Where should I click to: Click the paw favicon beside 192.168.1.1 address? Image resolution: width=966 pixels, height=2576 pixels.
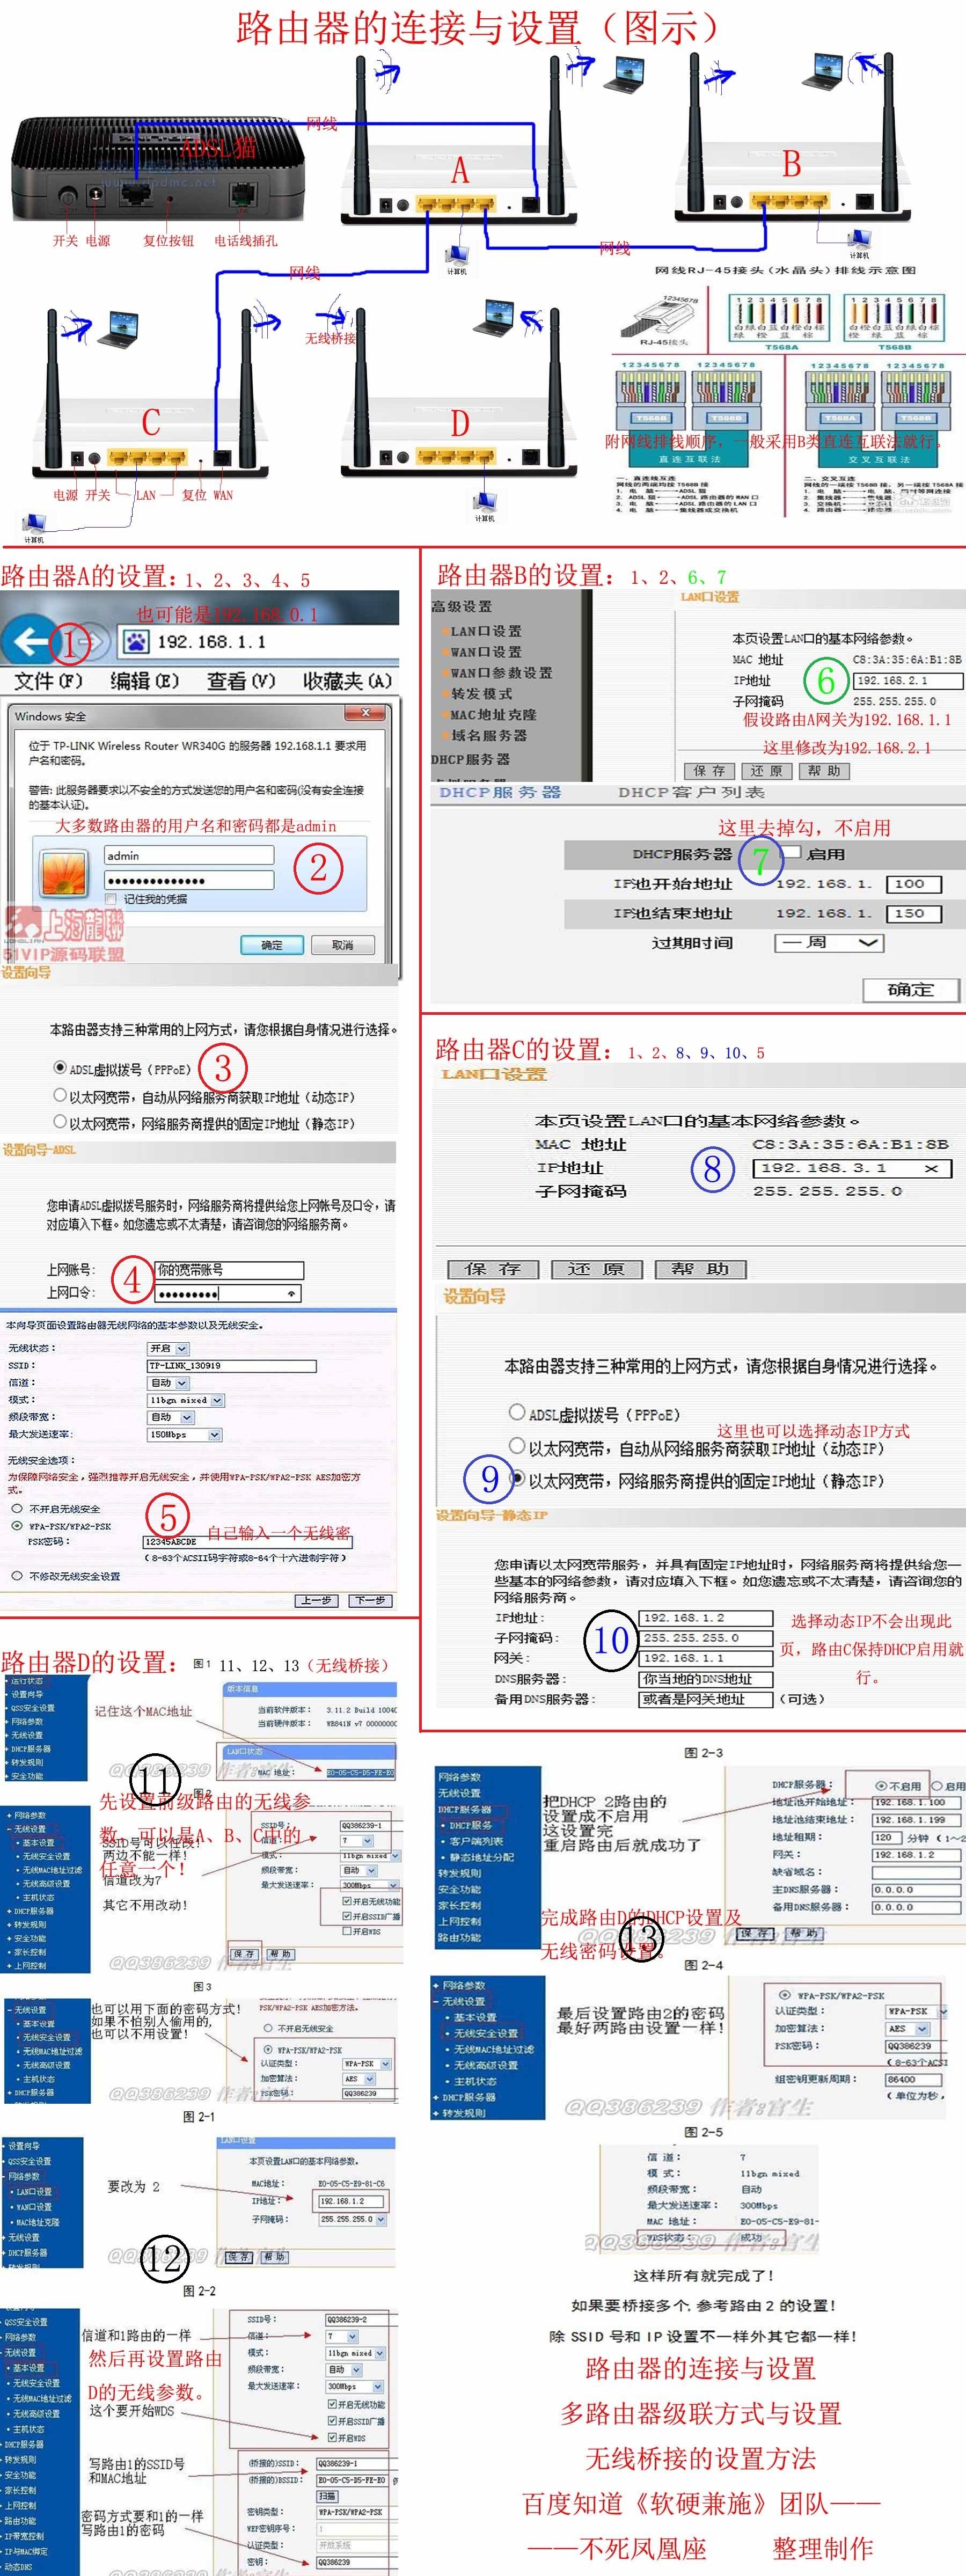point(135,641)
